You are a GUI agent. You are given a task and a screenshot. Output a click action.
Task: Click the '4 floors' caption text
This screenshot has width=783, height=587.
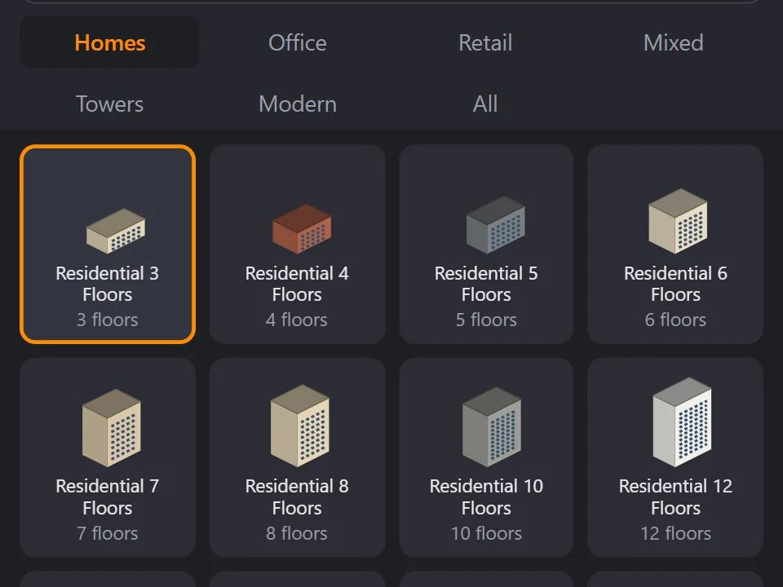pos(297,320)
